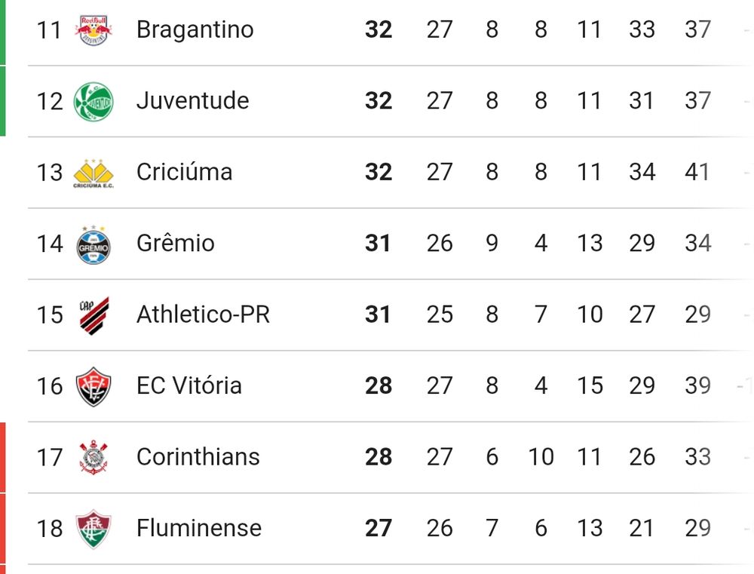The height and width of the screenshot is (574, 754).
Task: Click the Fluminense team name
Action: click(198, 528)
